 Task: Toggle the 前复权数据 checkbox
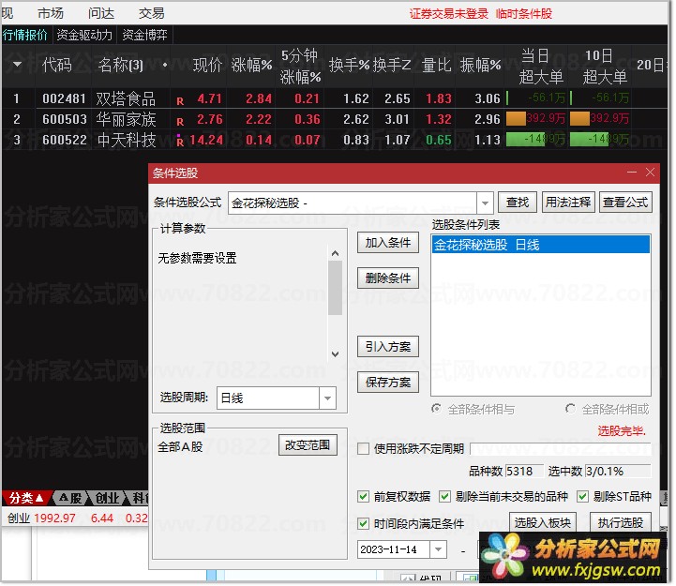[364, 496]
